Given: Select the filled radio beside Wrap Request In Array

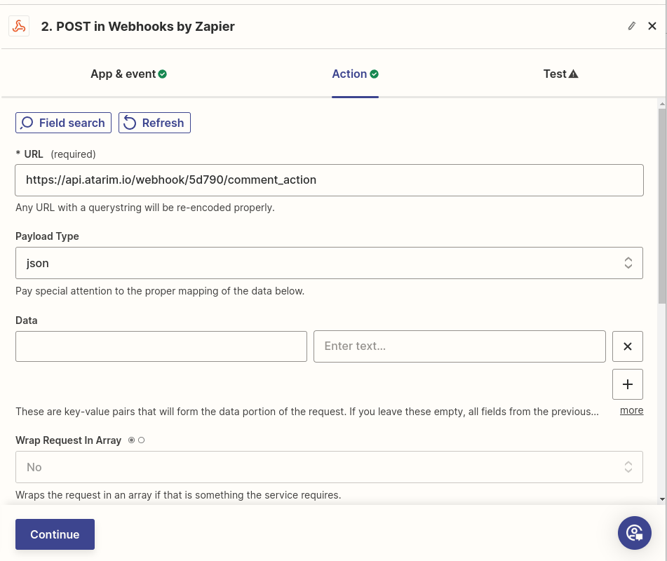Looking at the screenshot, I should point(131,440).
